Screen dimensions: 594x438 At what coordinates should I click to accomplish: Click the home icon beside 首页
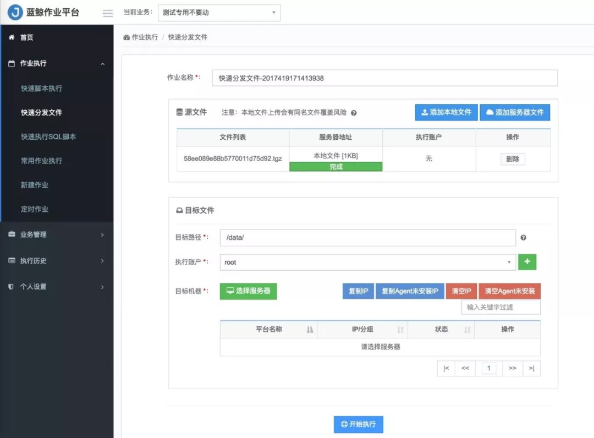pos(12,37)
